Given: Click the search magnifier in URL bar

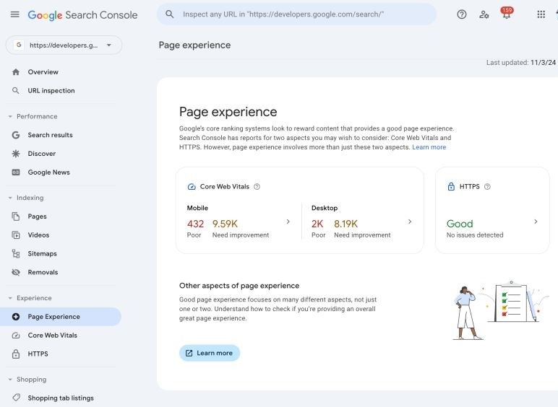Looking at the screenshot, I should pos(170,14).
